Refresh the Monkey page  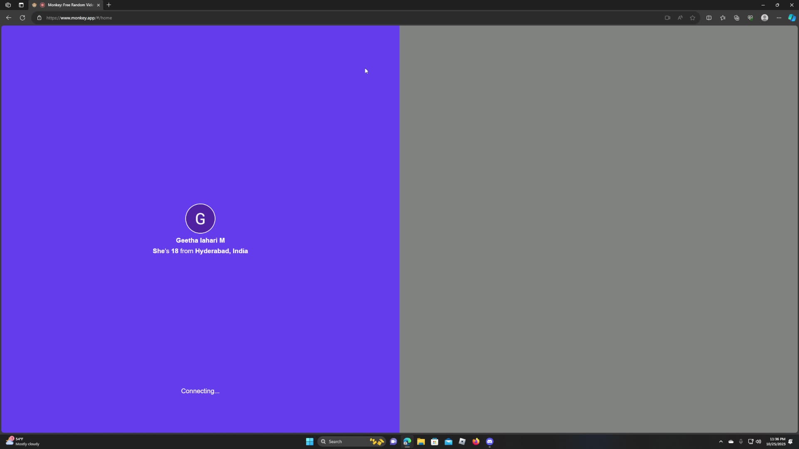(x=22, y=18)
